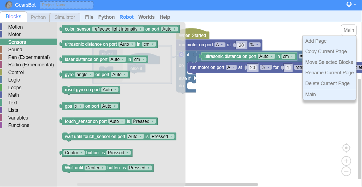Expand the gps x axis dropdown
Screen dimensions: 362x187
click(x=78, y=106)
